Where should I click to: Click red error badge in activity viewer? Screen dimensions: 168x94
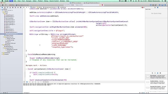(x=102, y=5)
